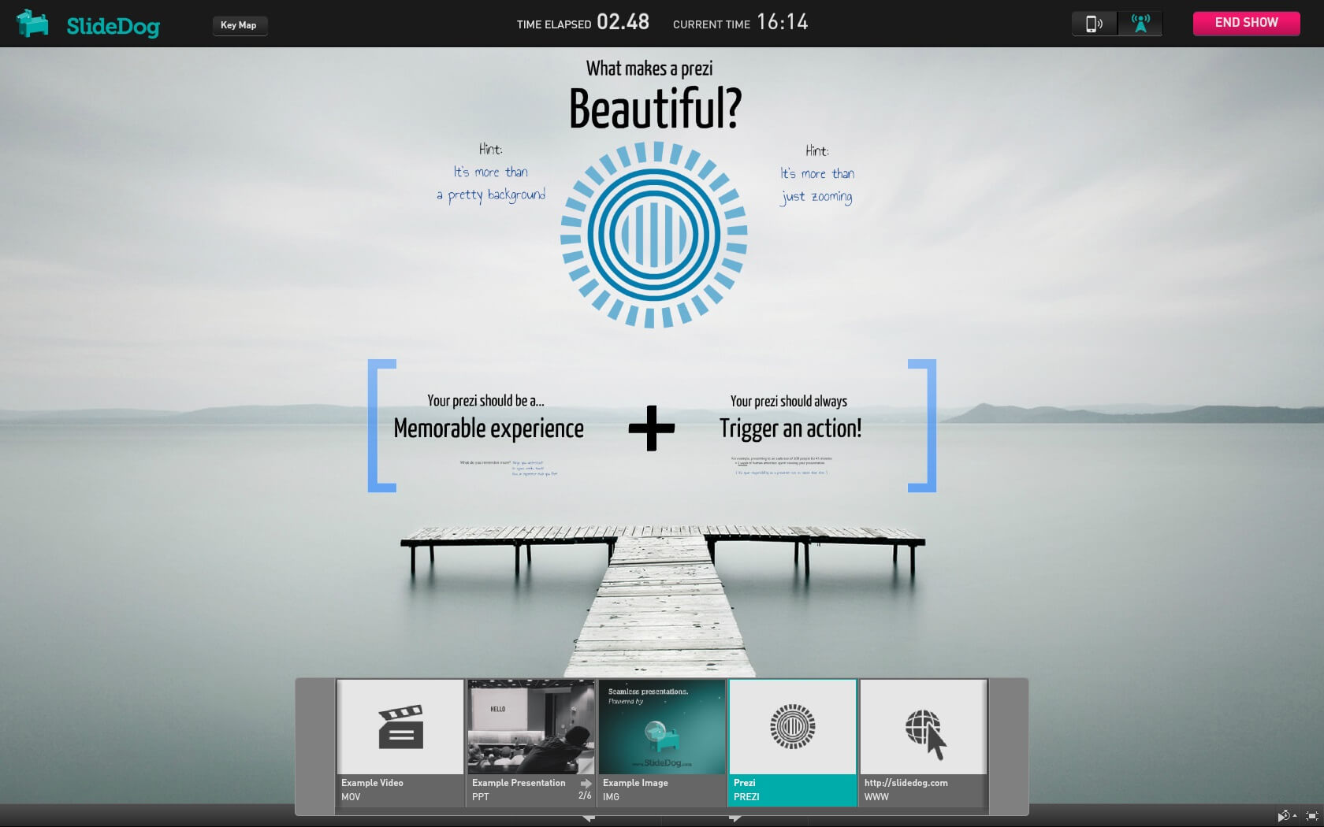
Task: Toggle the live broadcast antenna mode
Action: click(1140, 23)
